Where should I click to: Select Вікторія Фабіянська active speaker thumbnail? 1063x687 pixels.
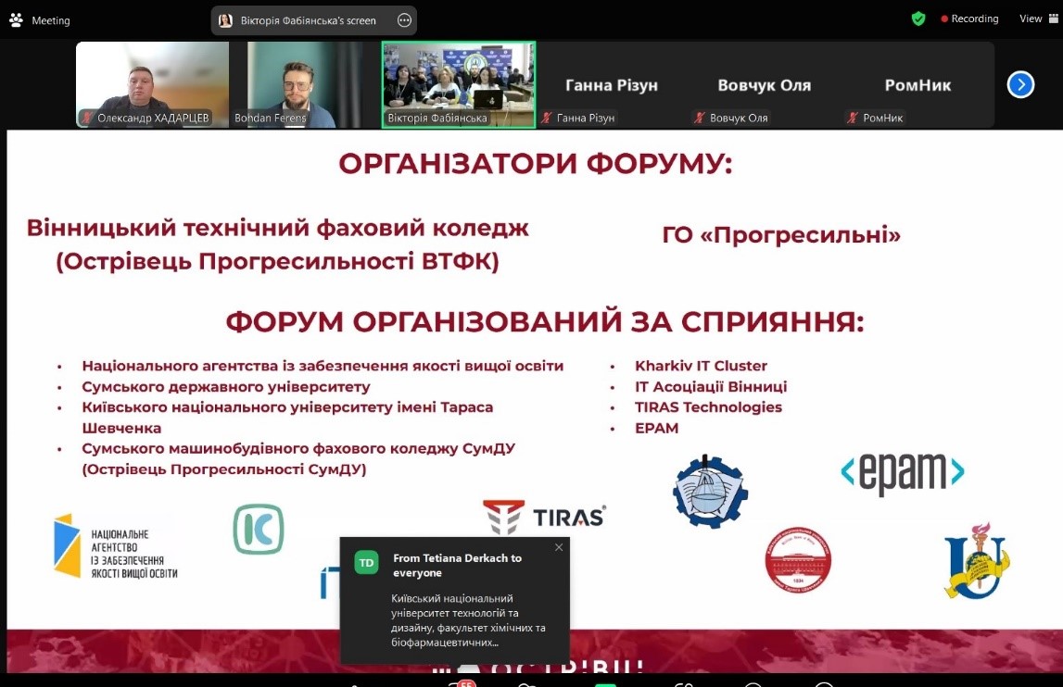(x=459, y=84)
